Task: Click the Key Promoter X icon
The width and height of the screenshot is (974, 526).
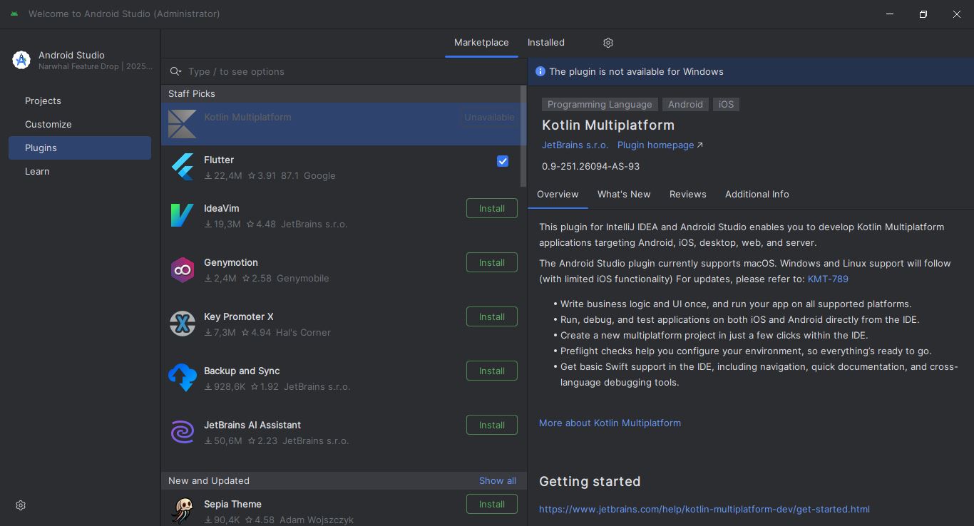Action: [x=183, y=324]
